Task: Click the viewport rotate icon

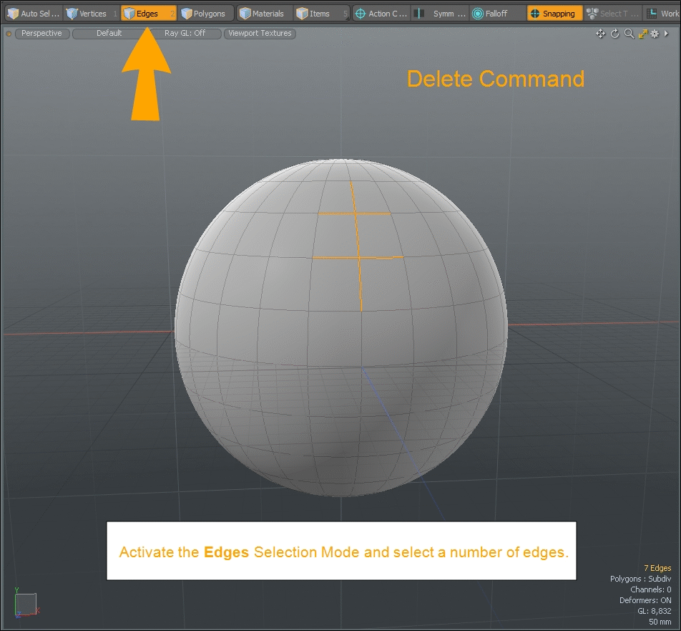Action: pos(614,34)
